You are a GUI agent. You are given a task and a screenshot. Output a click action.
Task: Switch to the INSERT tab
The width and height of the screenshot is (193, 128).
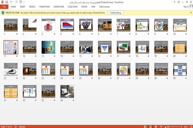(23, 7)
